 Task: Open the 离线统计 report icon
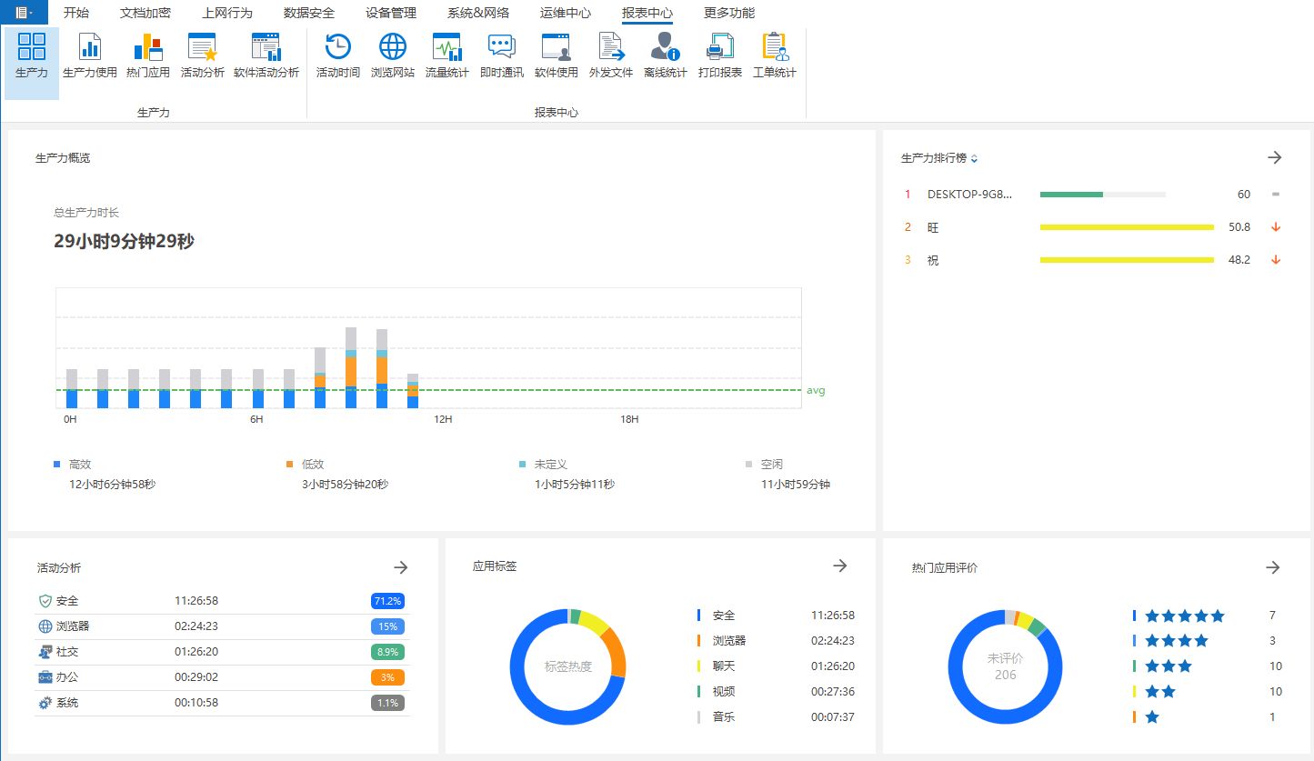(x=666, y=56)
